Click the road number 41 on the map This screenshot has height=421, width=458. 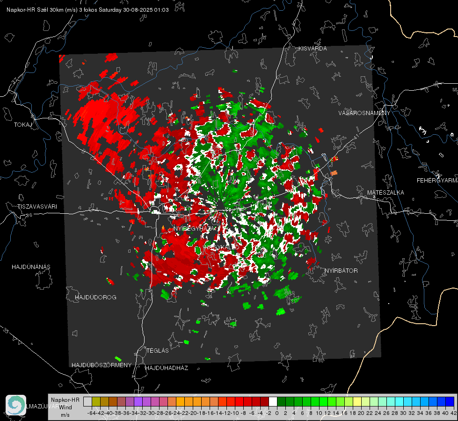coord(356,137)
